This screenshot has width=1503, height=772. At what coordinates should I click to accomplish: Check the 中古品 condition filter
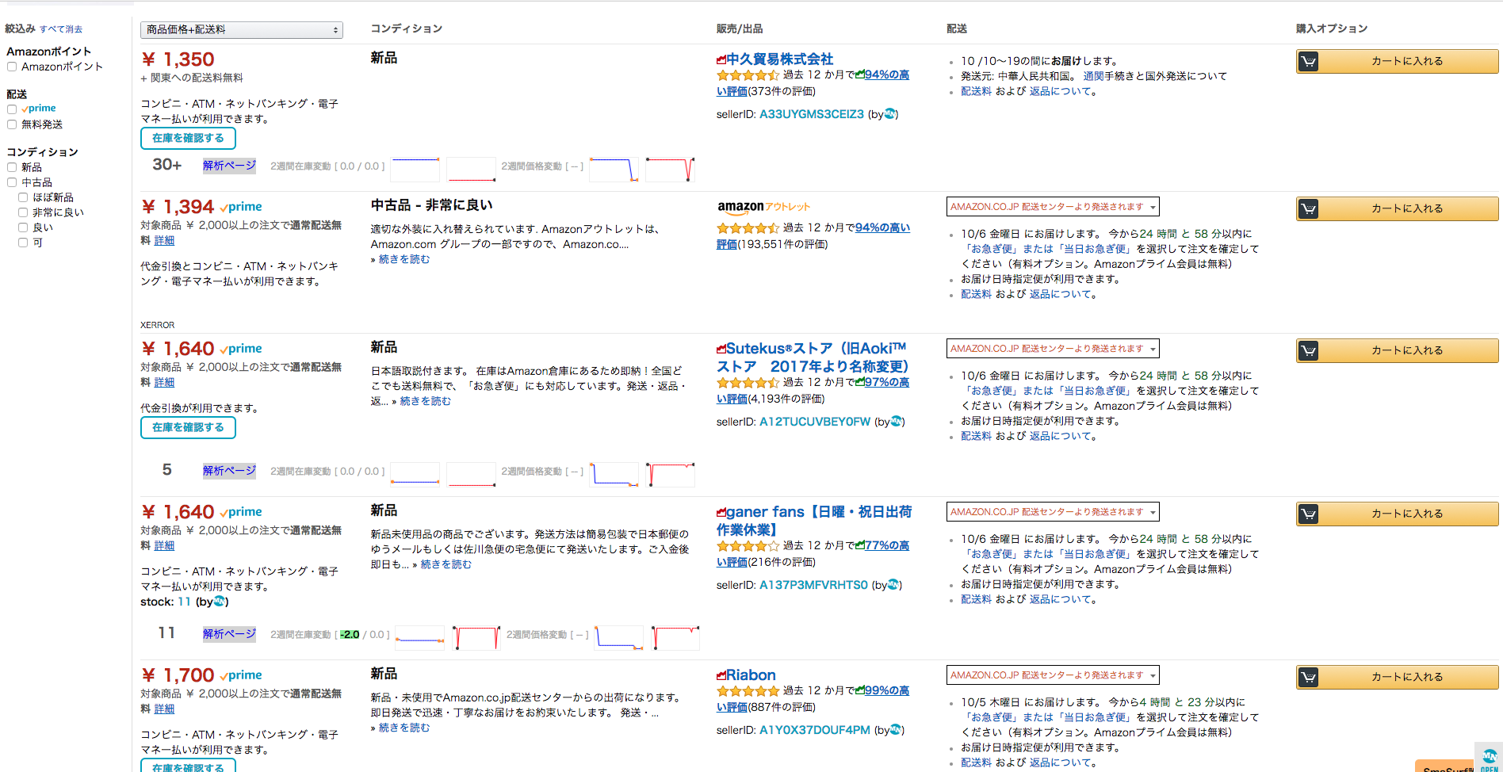(12, 182)
